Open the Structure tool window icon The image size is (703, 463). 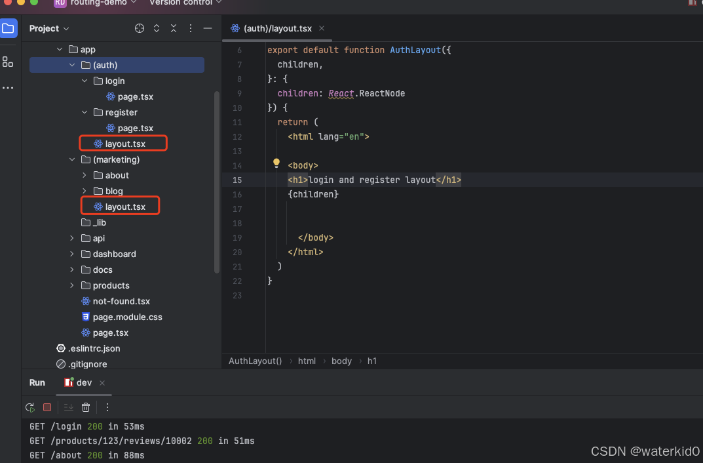coord(8,62)
